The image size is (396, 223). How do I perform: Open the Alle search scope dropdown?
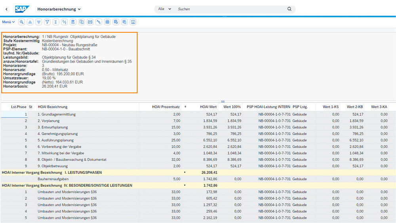click(x=164, y=9)
